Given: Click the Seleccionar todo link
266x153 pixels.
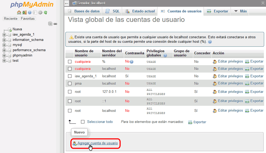Looking at the screenshot, I should click(100, 122).
